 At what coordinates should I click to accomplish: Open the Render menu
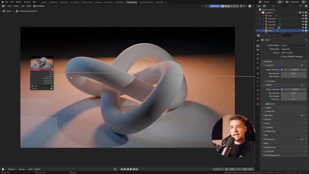point(18,2)
